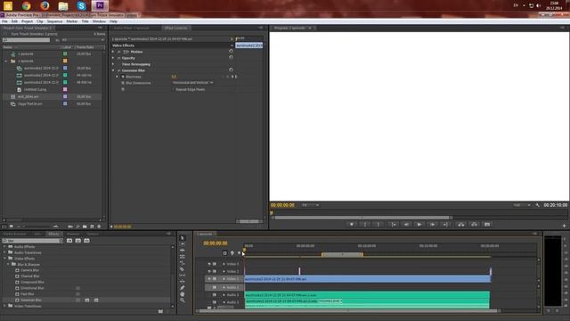The width and height of the screenshot is (570, 321).
Task: Select the Rolling Edit tool
Action: 183,257
